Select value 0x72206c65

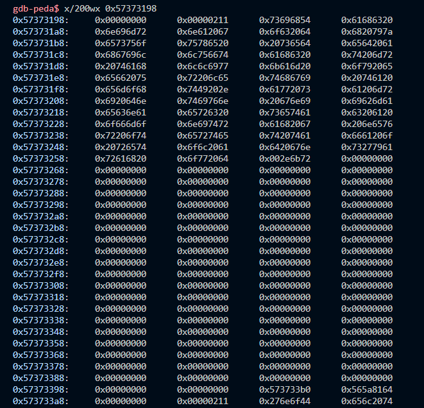point(203,78)
